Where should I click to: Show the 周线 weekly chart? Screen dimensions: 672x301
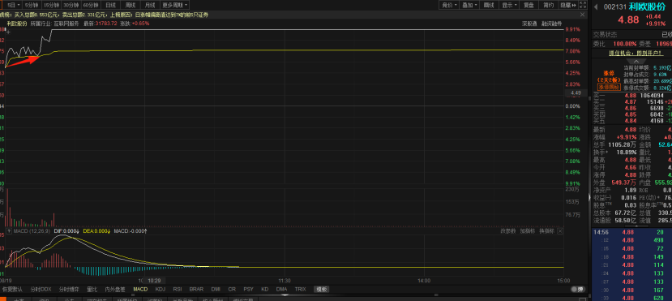[131, 5]
